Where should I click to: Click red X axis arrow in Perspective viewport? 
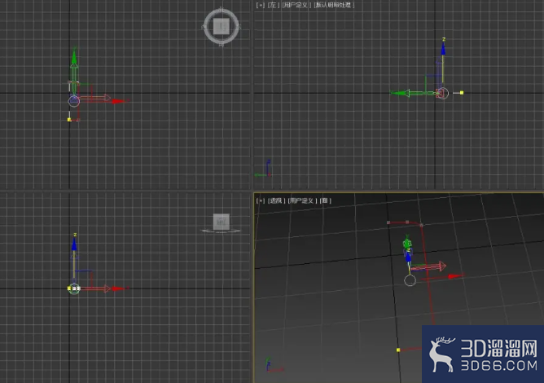coord(455,276)
